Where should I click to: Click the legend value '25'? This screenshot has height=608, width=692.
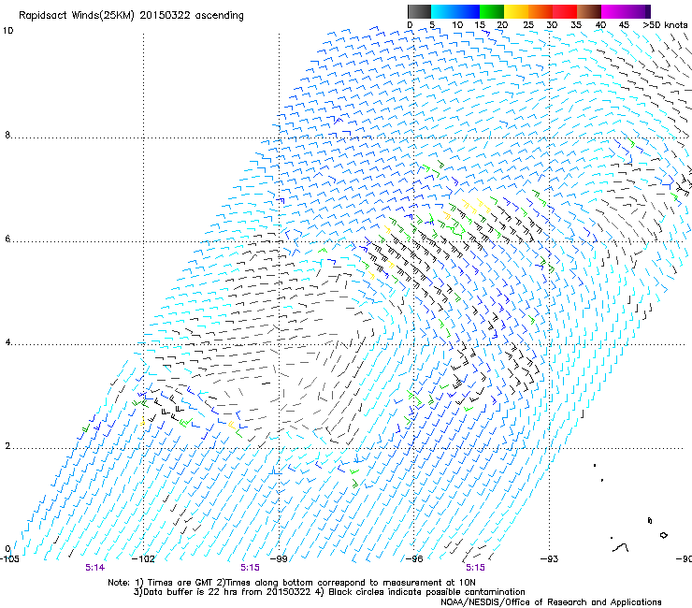point(528,24)
